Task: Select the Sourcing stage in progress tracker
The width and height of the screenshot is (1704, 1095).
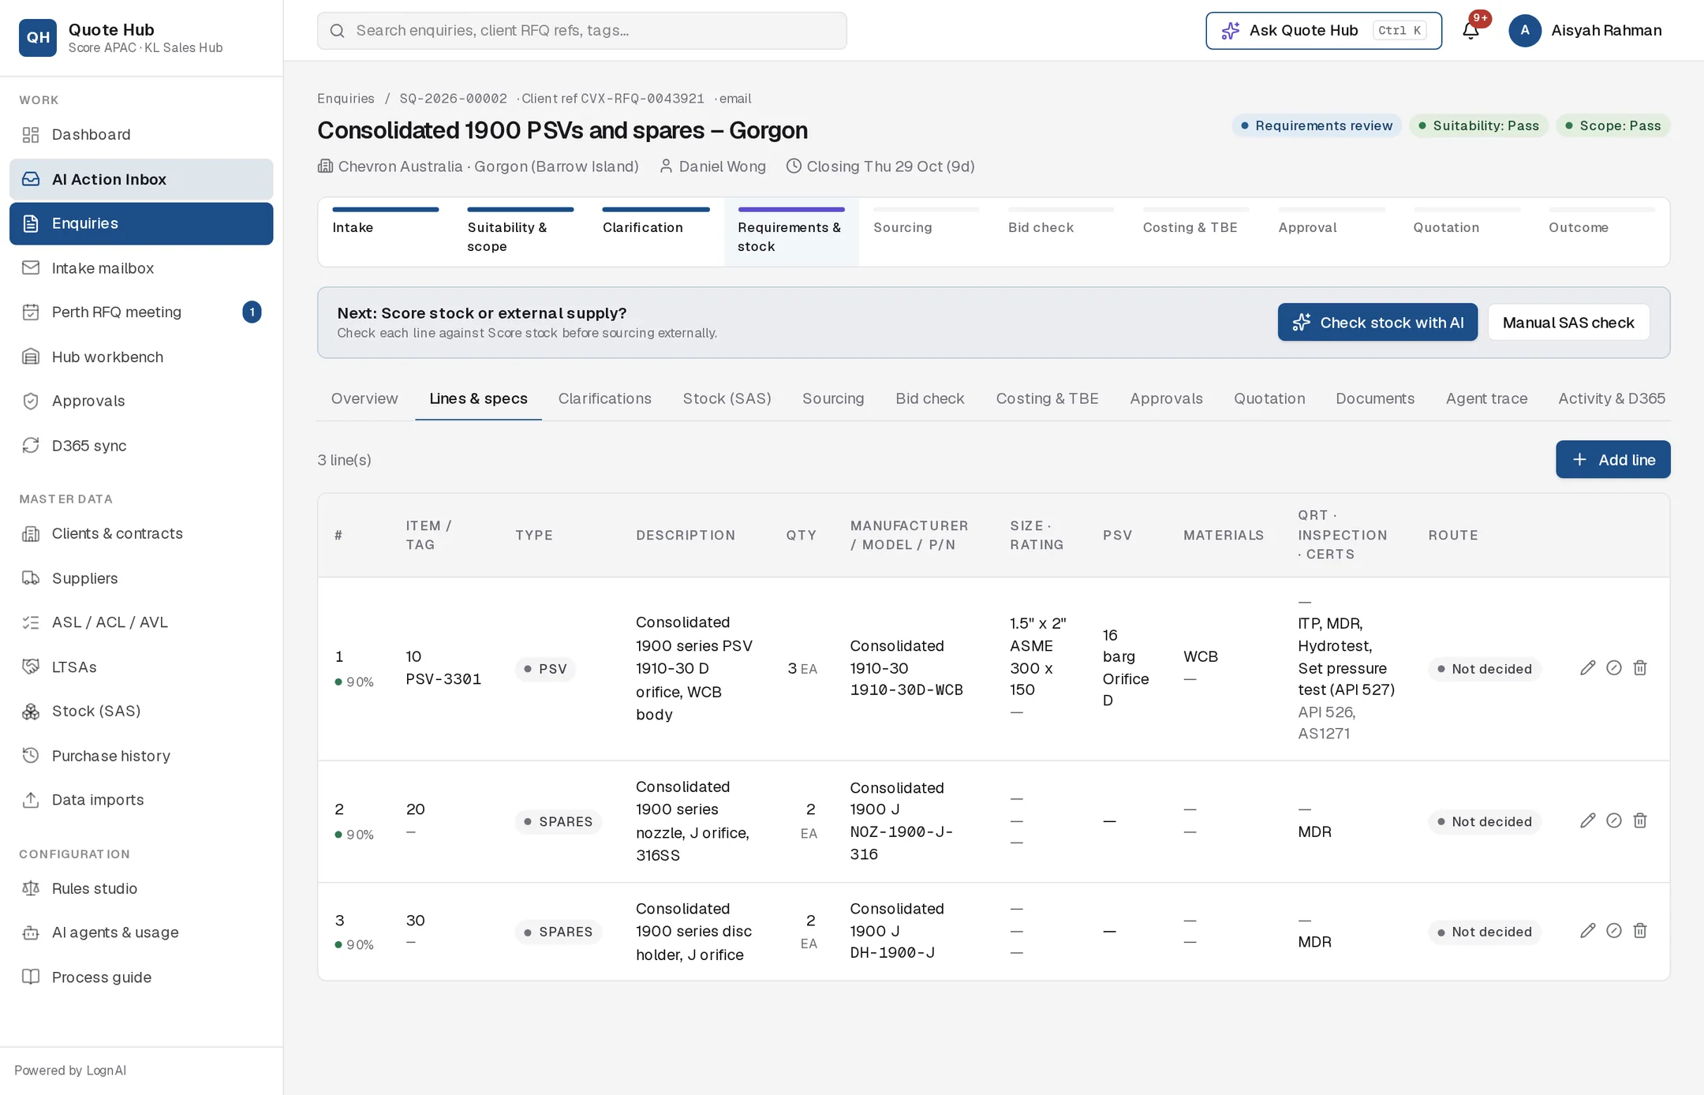Action: pos(926,230)
